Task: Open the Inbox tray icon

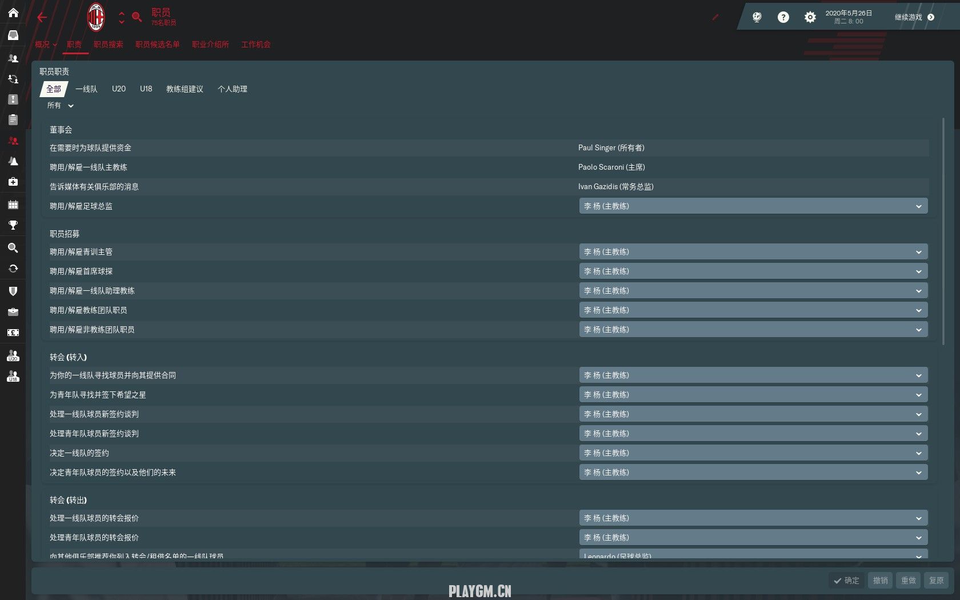Action: [13, 35]
